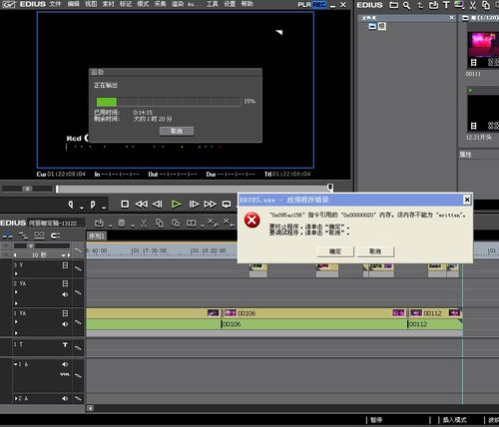This screenshot has height=427, width=499.
Task: Open the Set In point dropdown arrow
Action: tap(82, 208)
